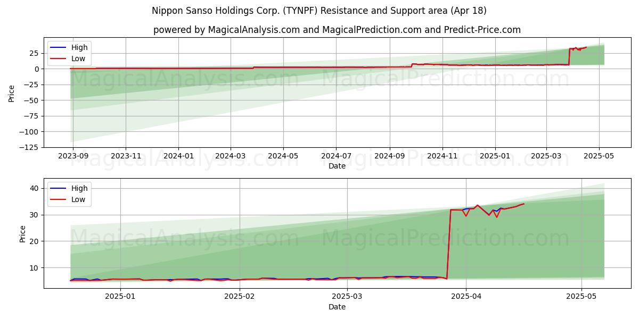Click the '2024-07' x-axis label
The width and height of the screenshot is (639, 319).
pos(335,156)
